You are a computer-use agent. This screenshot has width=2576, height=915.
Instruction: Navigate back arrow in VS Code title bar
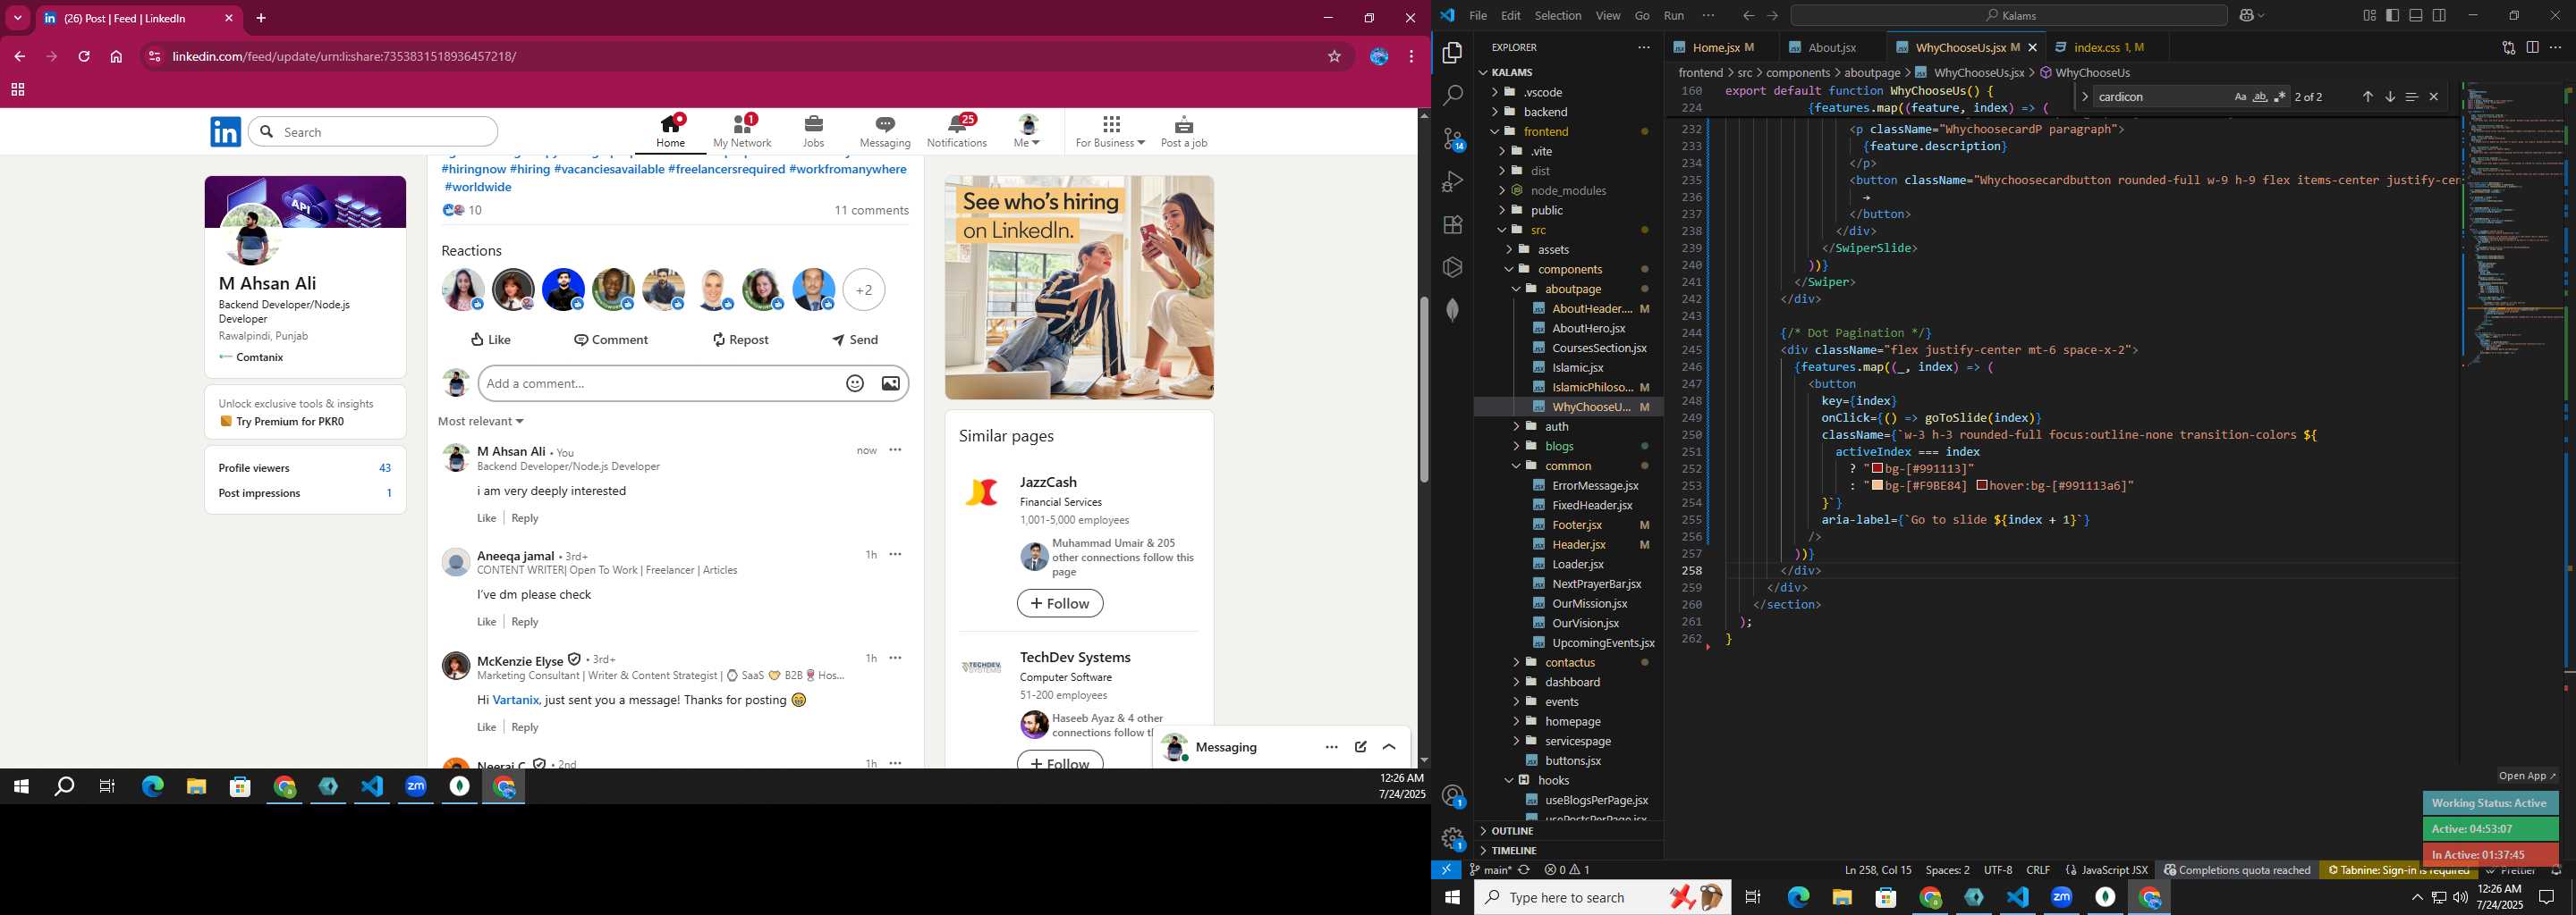coord(1747,15)
